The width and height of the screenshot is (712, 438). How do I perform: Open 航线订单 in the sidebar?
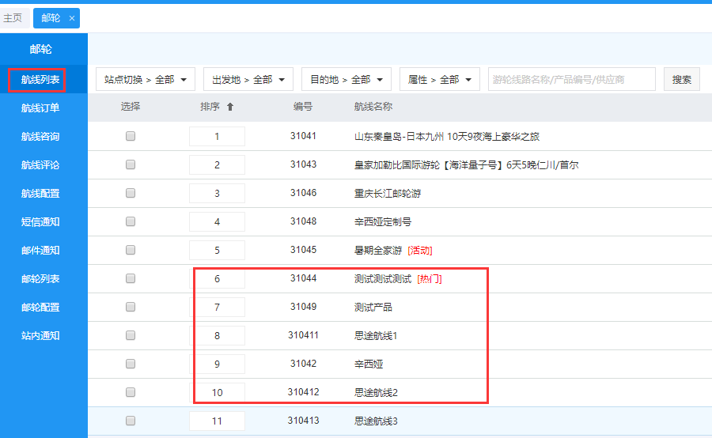40,108
